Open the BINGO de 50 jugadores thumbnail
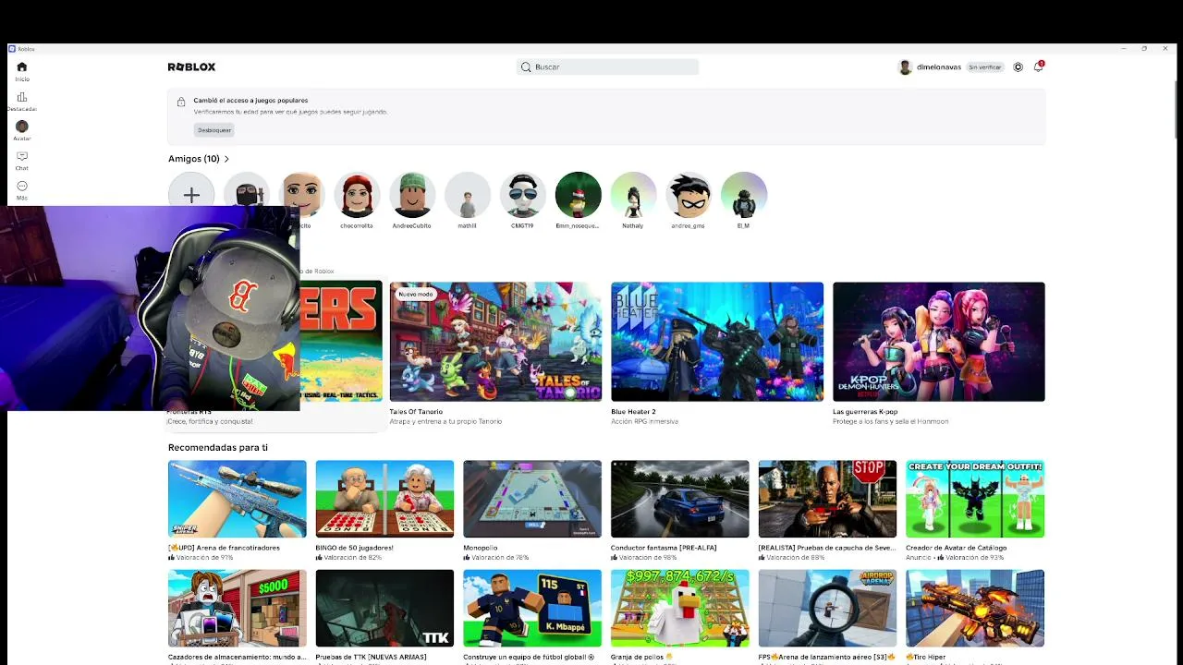1183x665 pixels. 384,499
